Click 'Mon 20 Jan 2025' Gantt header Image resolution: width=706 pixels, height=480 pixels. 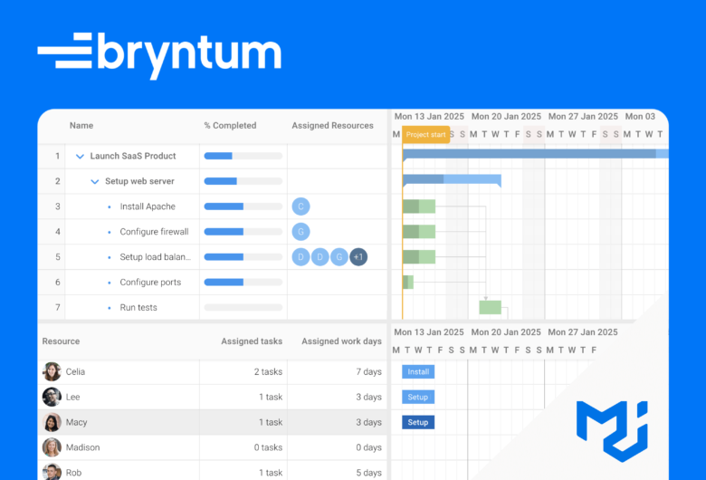(x=506, y=116)
